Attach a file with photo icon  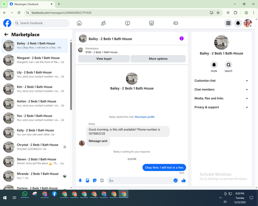pos(87,180)
